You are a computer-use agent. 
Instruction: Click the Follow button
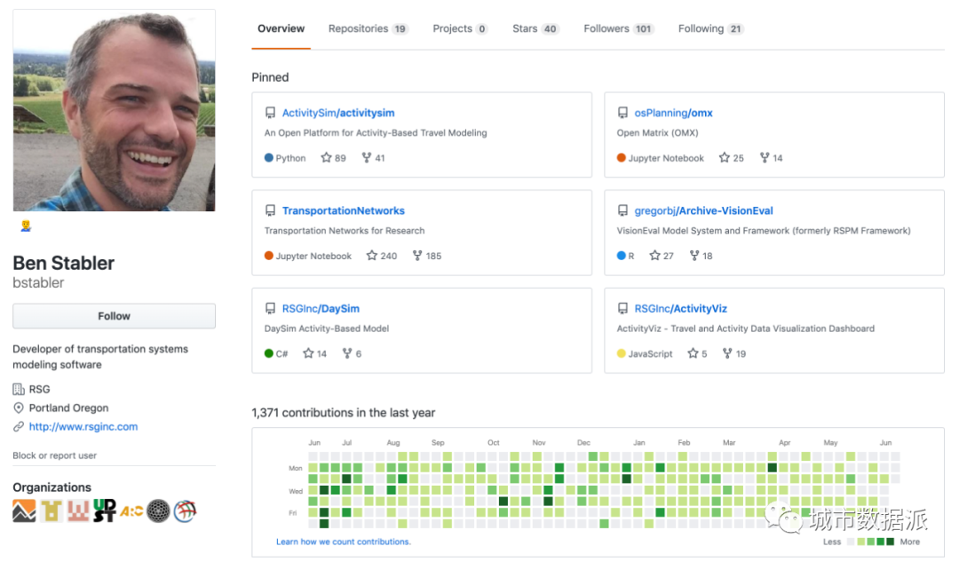pos(114,316)
